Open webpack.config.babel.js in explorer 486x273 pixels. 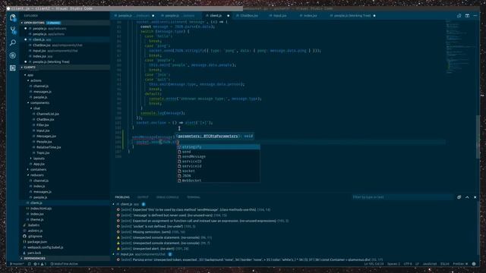46,247
